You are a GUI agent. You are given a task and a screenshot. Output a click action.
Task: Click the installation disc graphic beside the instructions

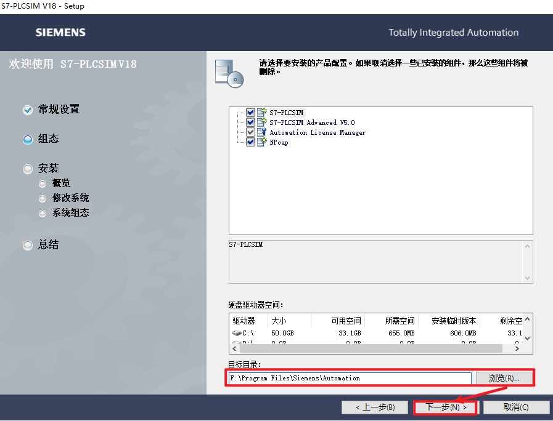click(229, 74)
